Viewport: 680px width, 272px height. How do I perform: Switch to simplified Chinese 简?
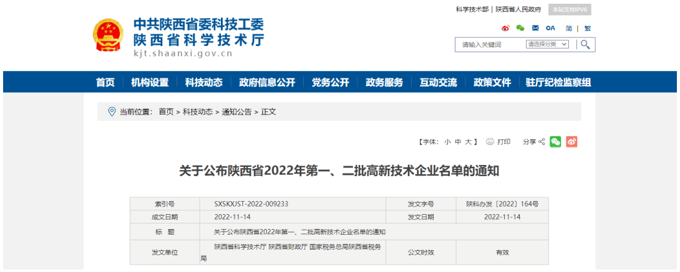coord(569,28)
